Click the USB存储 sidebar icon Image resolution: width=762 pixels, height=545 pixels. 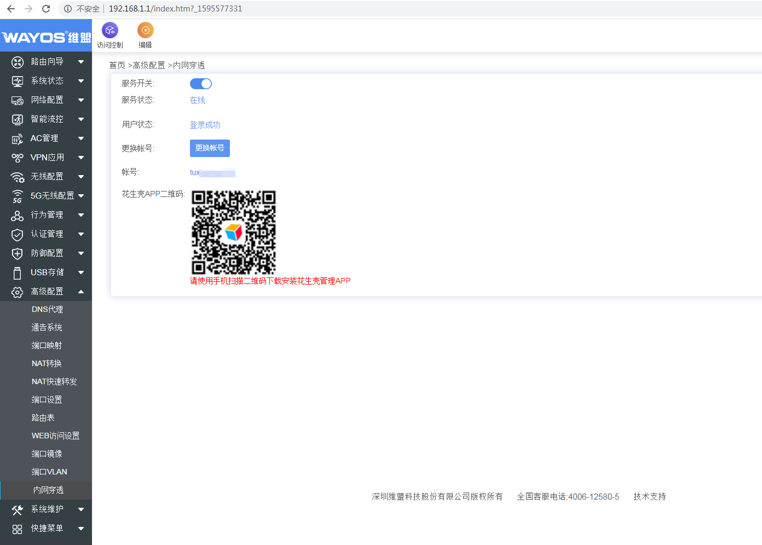[x=18, y=272]
